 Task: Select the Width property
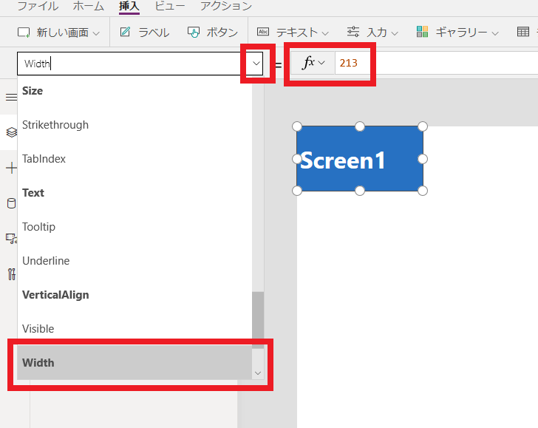134,363
